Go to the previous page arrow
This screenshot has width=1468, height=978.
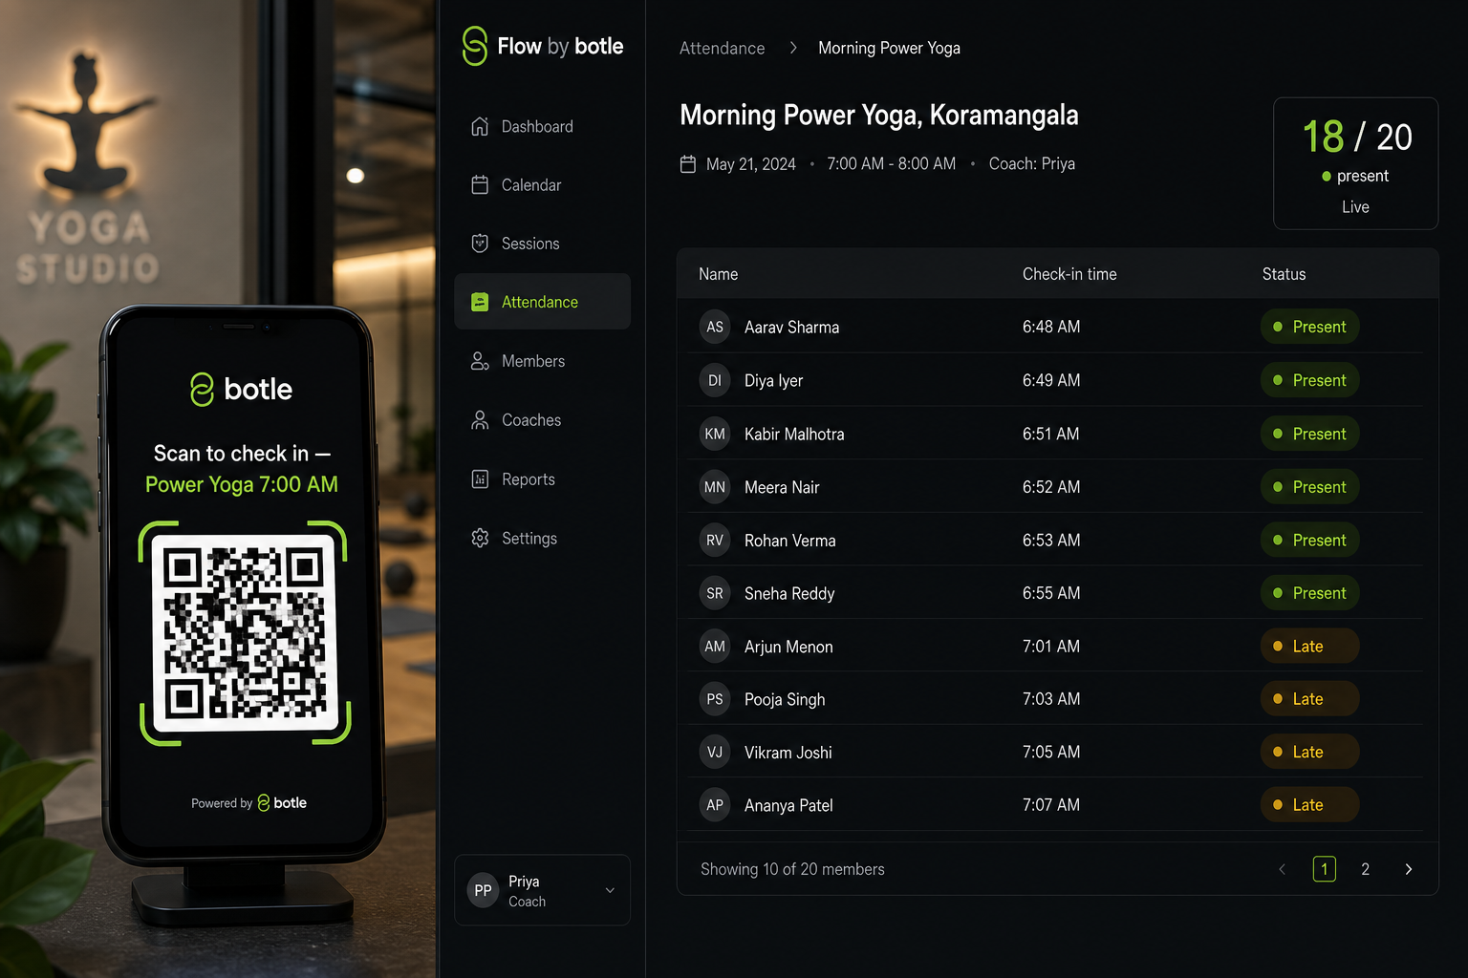(1283, 869)
